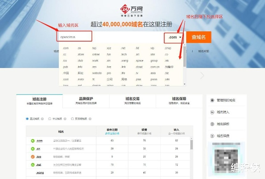
Task: Select the third domain-type radio button
Action: (72, 119)
